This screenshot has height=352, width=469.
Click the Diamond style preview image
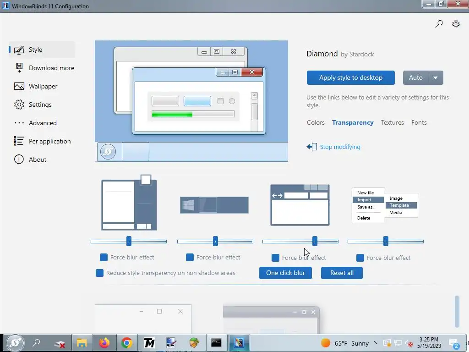191,101
